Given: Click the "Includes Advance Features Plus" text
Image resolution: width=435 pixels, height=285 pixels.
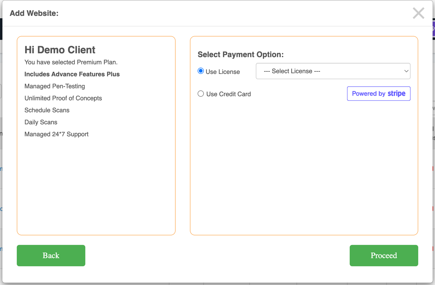Looking at the screenshot, I should tap(72, 74).
